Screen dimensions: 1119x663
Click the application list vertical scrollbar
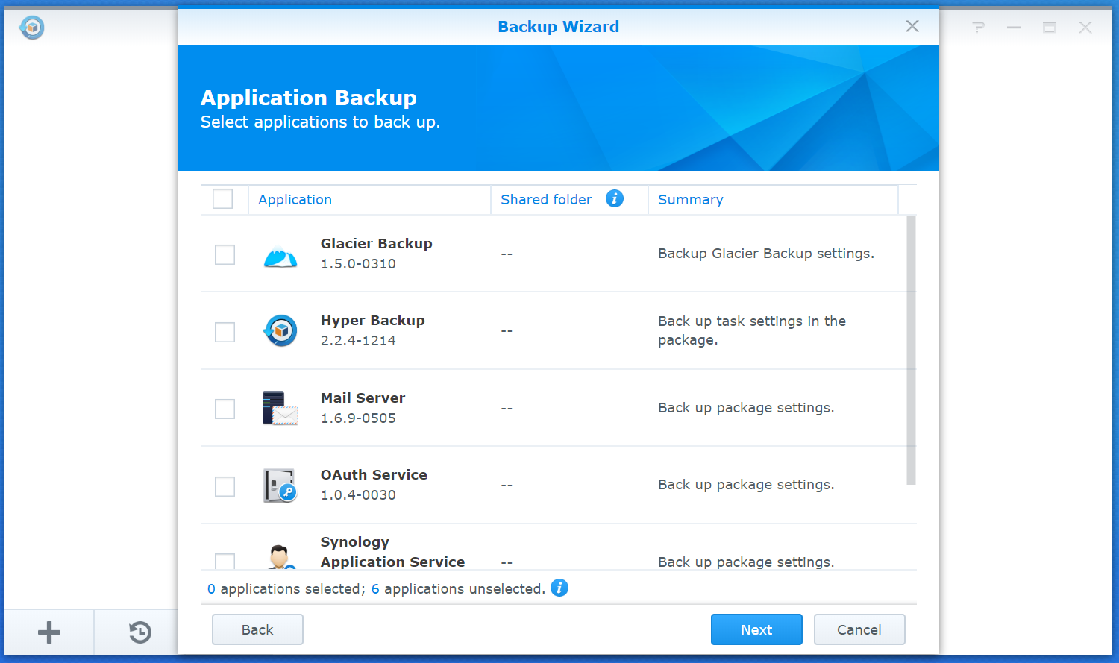click(x=911, y=351)
